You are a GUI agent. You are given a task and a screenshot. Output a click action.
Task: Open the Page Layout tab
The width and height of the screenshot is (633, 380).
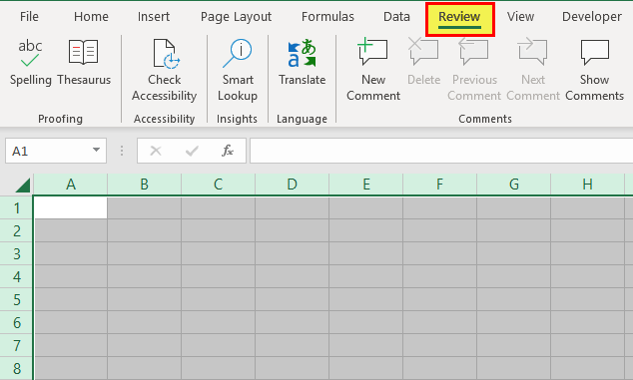click(x=236, y=17)
